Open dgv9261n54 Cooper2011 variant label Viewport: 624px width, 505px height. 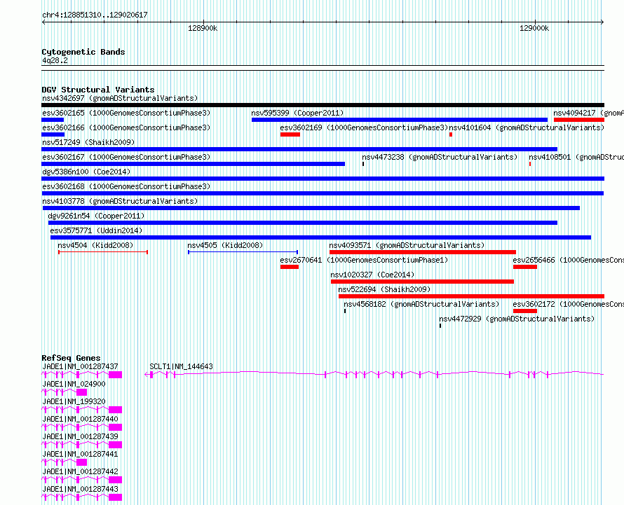[96, 216]
